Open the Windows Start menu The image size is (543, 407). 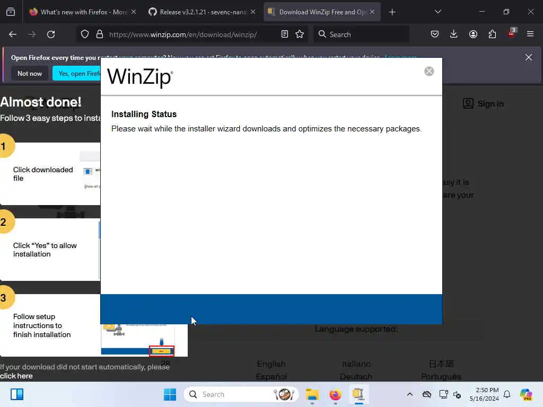(170, 394)
